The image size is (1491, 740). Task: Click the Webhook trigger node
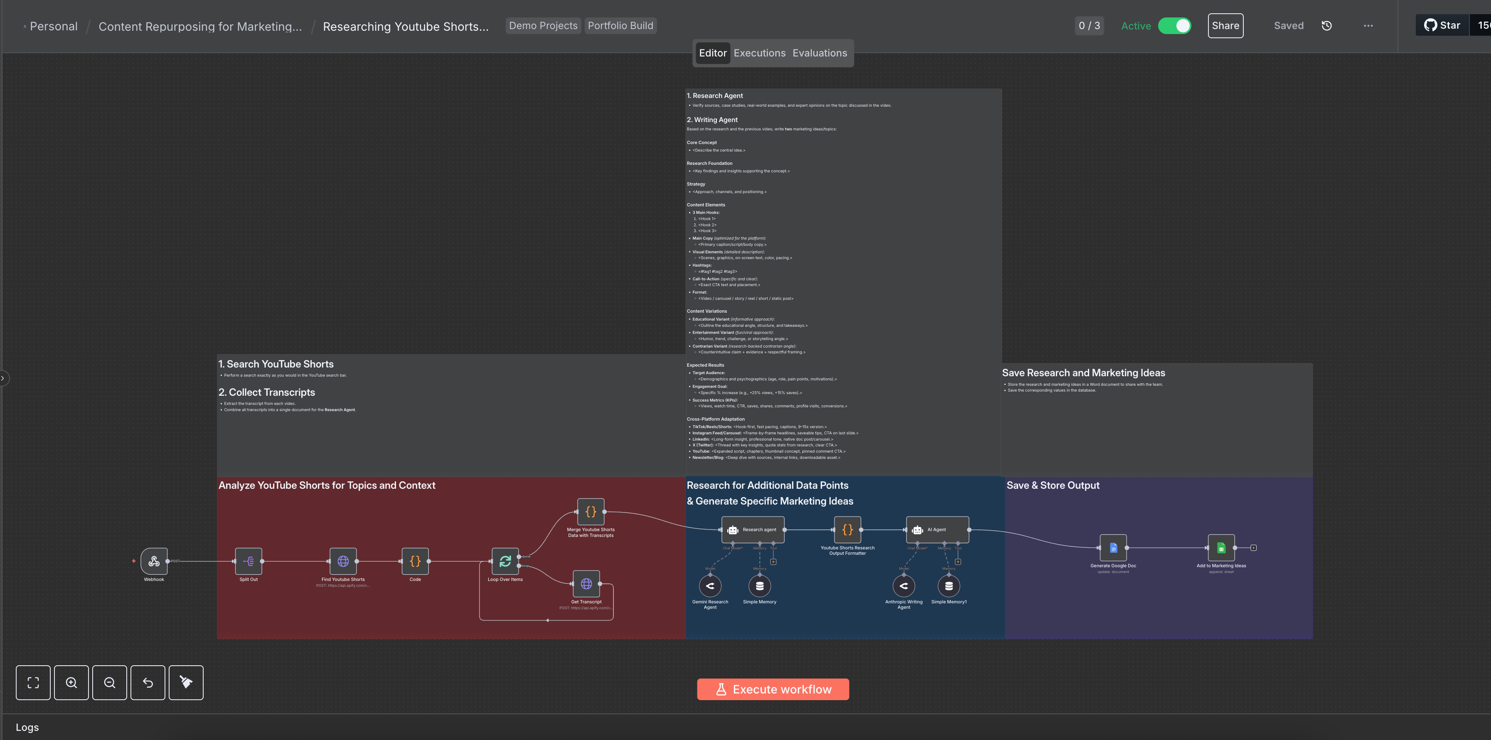pos(154,561)
